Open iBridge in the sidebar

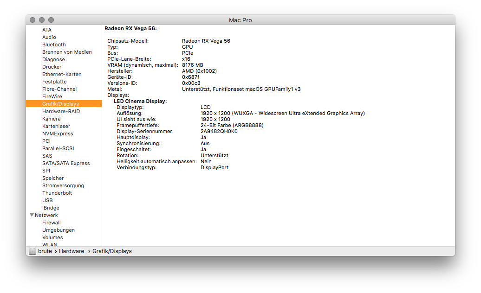click(x=51, y=208)
